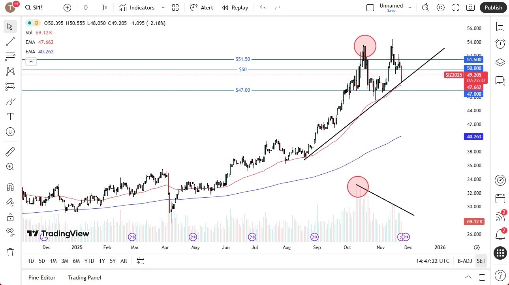Take a chart snapshot with the camera icon
Image resolution: width=509 pixels, height=285 pixels.
(x=470, y=8)
